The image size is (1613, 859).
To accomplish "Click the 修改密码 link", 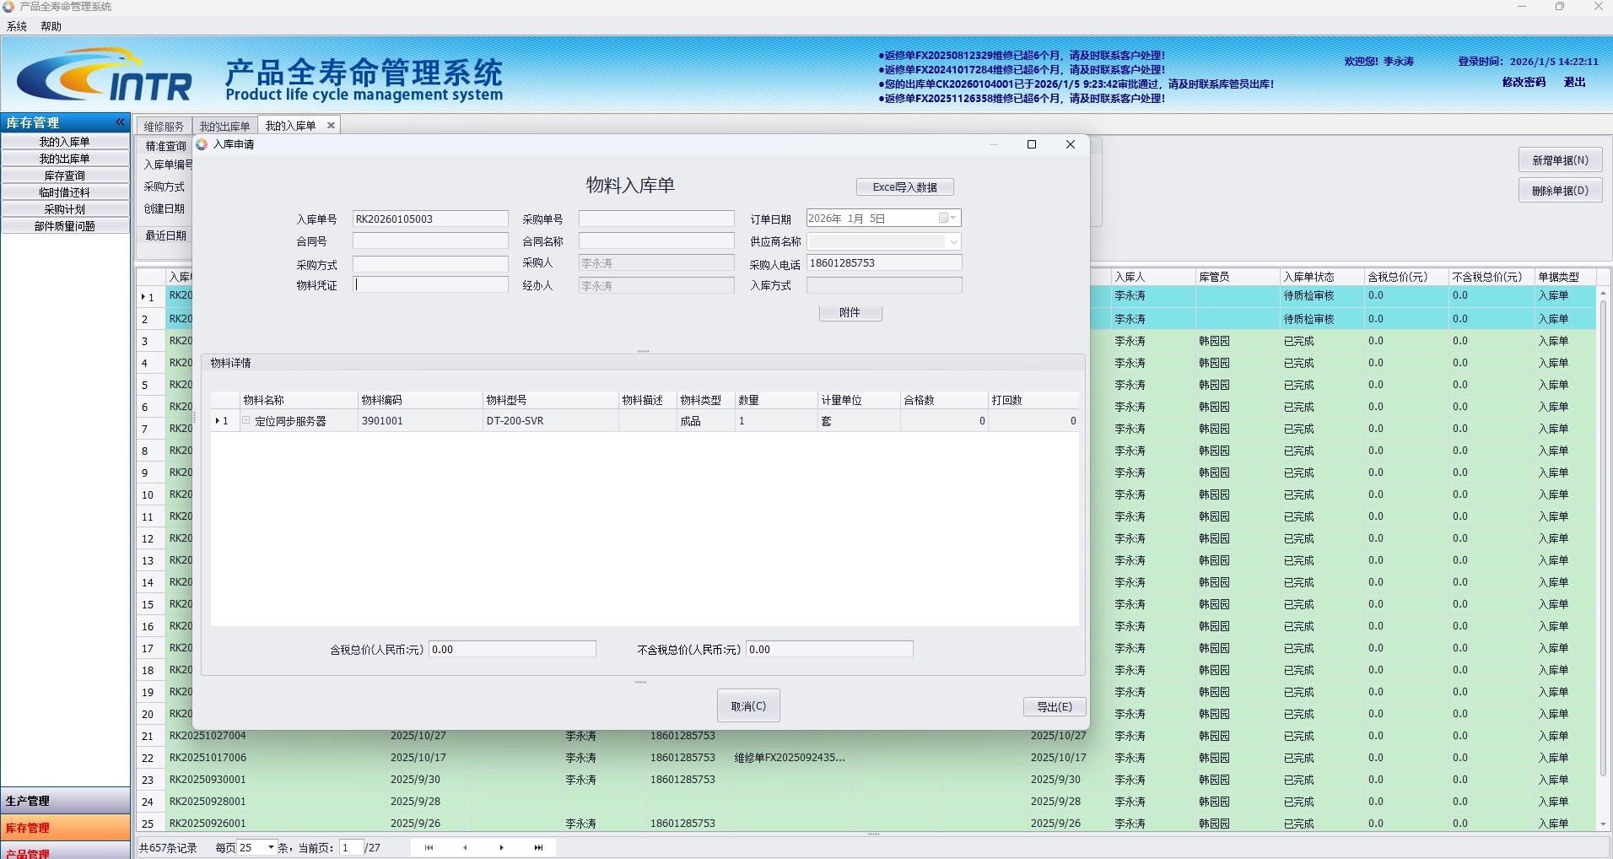I will click(1524, 82).
